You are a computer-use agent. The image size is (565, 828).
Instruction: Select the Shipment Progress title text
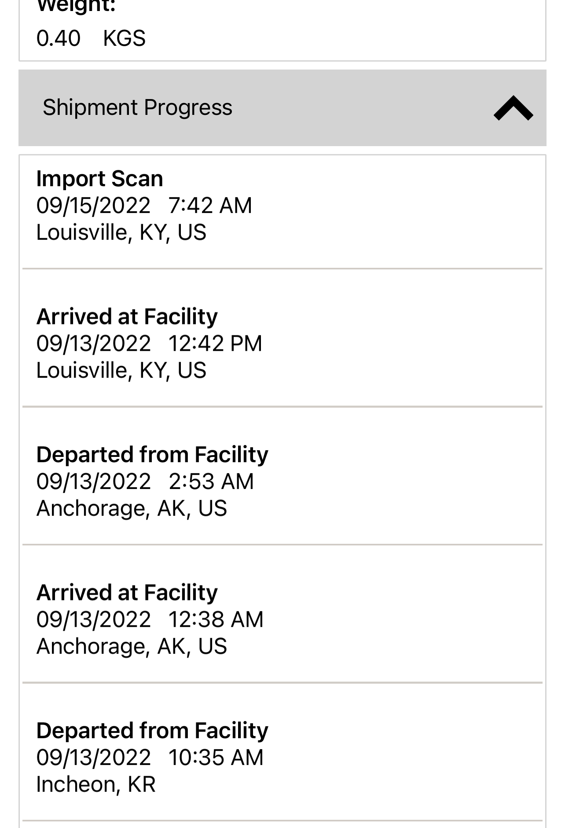click(x=137, y=107)
